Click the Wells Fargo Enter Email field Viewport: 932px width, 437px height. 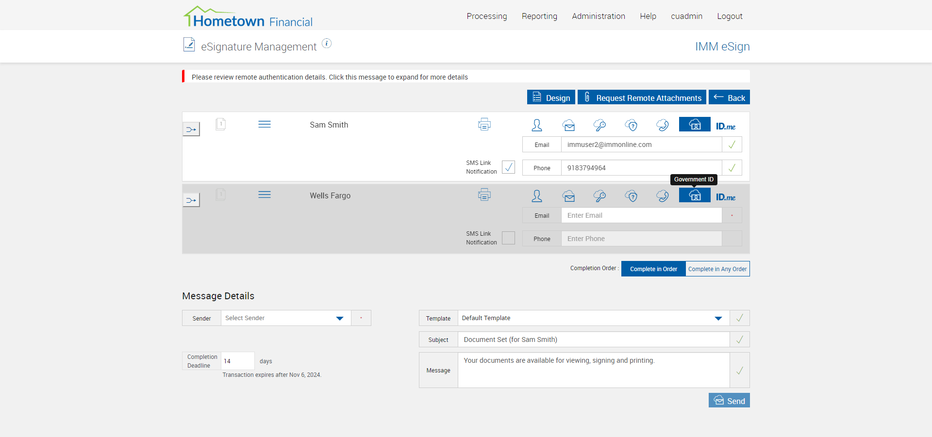click(x=641, y=215)
